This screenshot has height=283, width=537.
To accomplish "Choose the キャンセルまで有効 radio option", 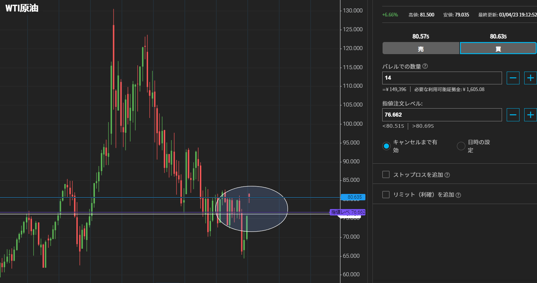I will coord(386,146).
